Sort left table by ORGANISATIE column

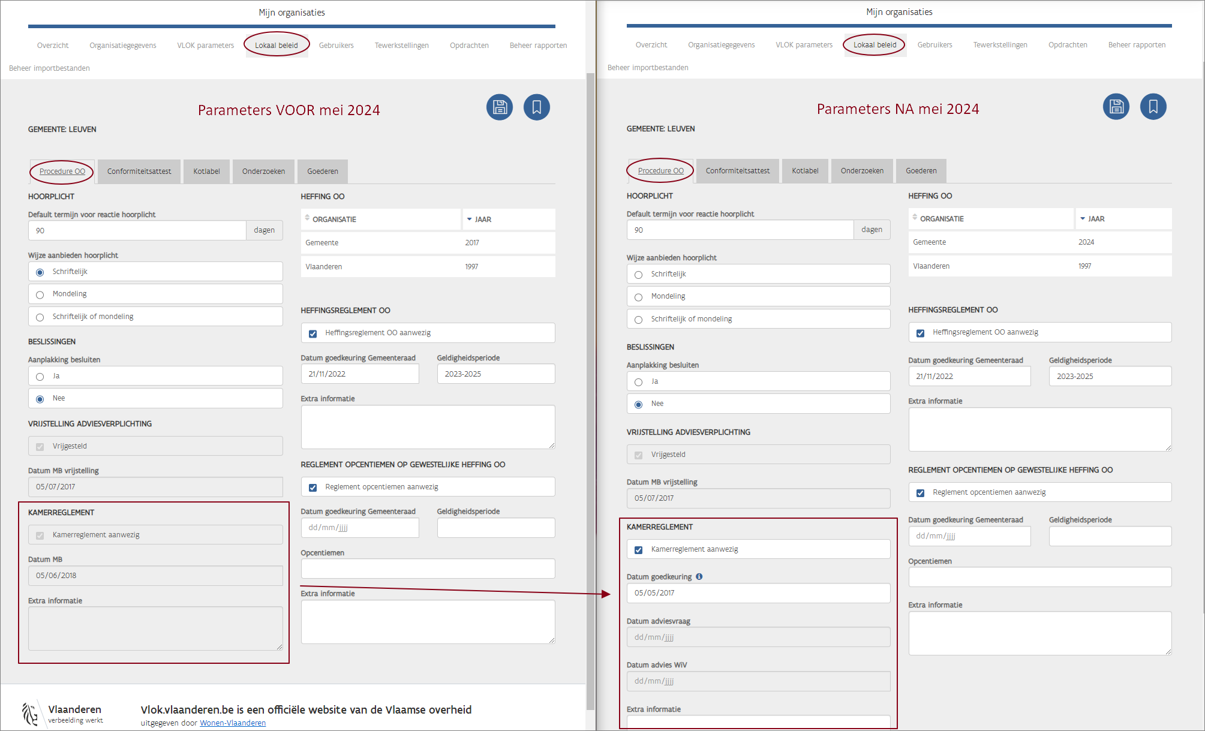tap(334, 219)
